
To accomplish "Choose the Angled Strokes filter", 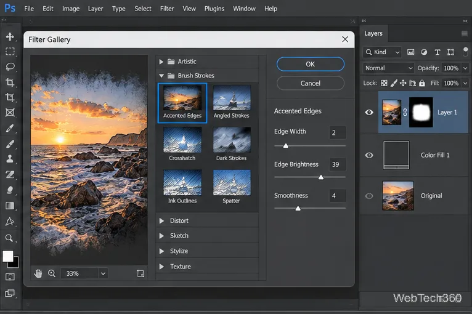I will [232, 102].
